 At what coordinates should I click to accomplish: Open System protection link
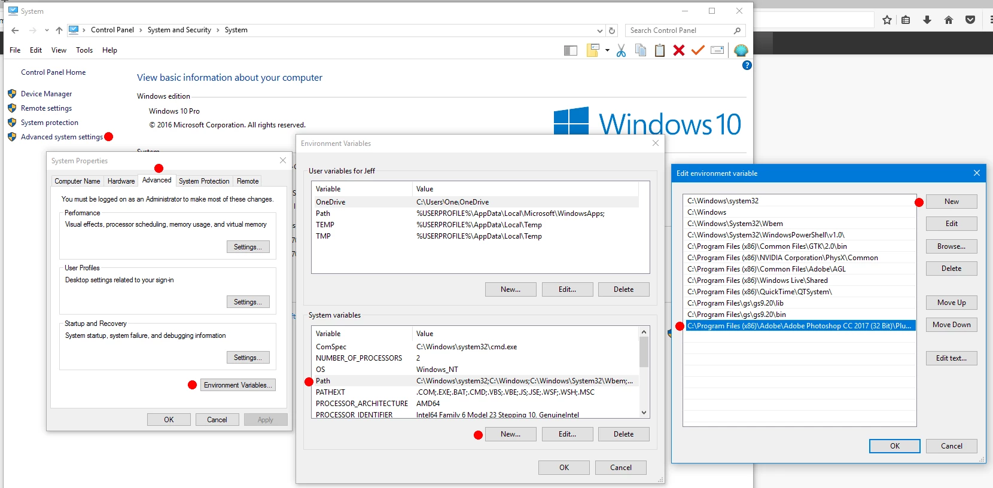coord(50,123)
